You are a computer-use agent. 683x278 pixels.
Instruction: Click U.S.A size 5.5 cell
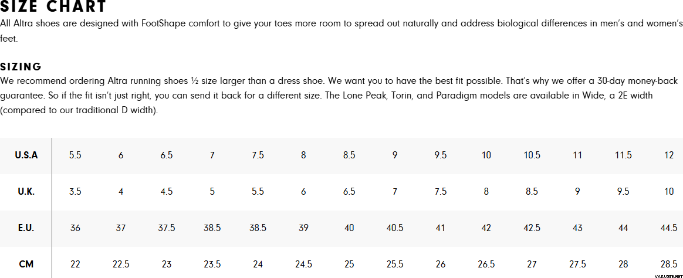(x=75, y=155)
